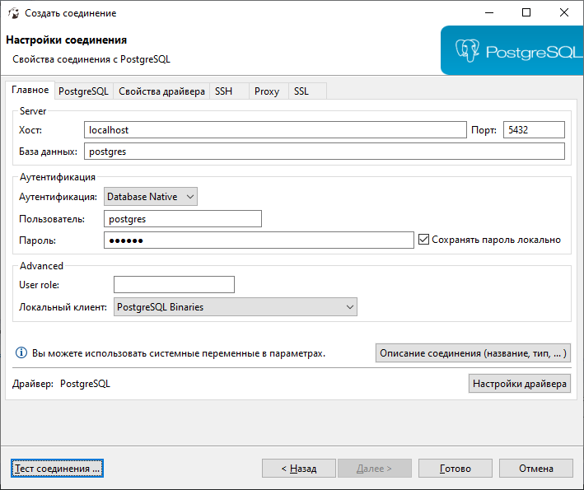Open the Аутентификация Database Native dropdown
This screenshot has width=584, height=490.
point(151,197)
